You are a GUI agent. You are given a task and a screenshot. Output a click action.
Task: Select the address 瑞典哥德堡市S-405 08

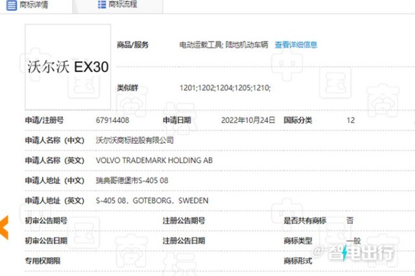[132, 181]
